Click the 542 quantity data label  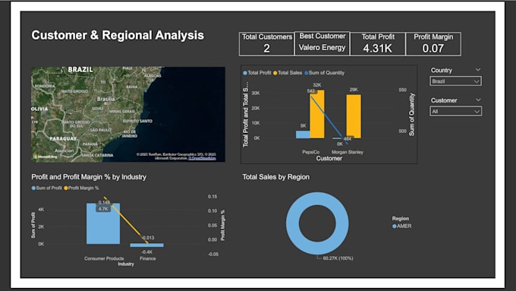pyautogui.click(x=311, y=91)
